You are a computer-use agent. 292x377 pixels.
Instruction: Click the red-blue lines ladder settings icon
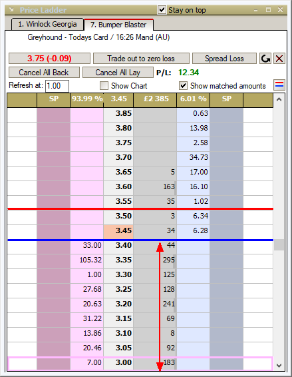[x=279, y=85]
